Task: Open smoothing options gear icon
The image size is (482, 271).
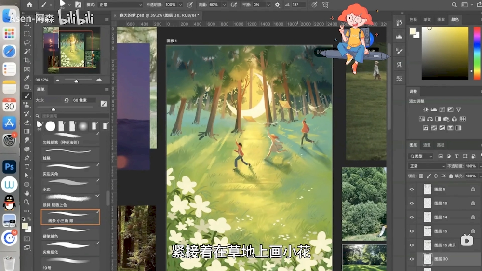Action: (277, 5)
